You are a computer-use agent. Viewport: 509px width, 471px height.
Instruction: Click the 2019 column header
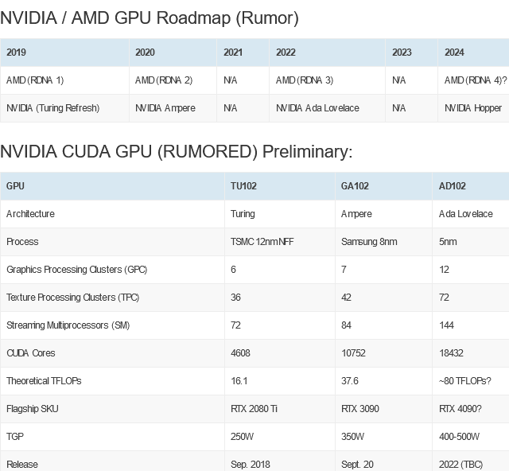pyautogui.click(x=17, y=53)
